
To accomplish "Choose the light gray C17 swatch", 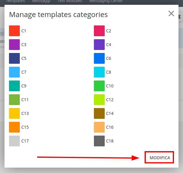I will pyautogui.click(x=14, y=141).
